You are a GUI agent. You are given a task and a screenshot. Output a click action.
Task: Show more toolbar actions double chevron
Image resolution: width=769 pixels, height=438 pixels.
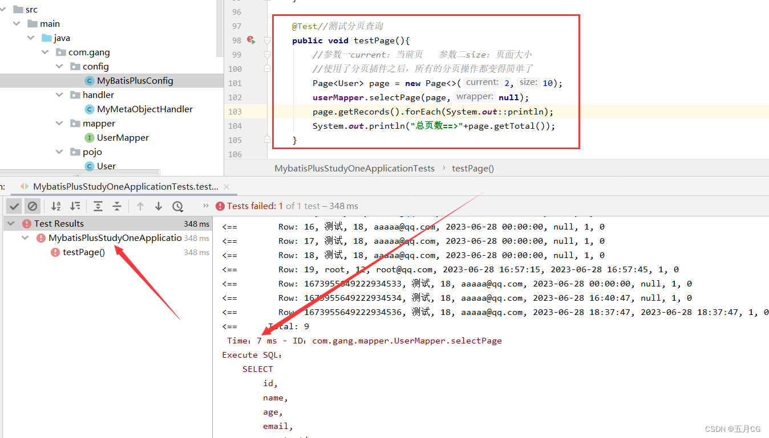coord(206,206)
